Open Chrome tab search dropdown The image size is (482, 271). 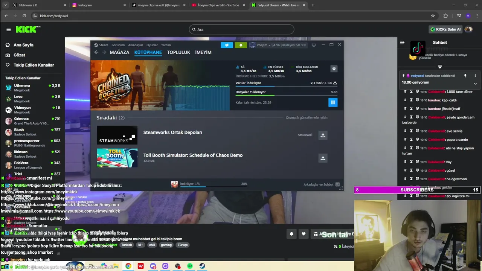(x=5, y=5)
